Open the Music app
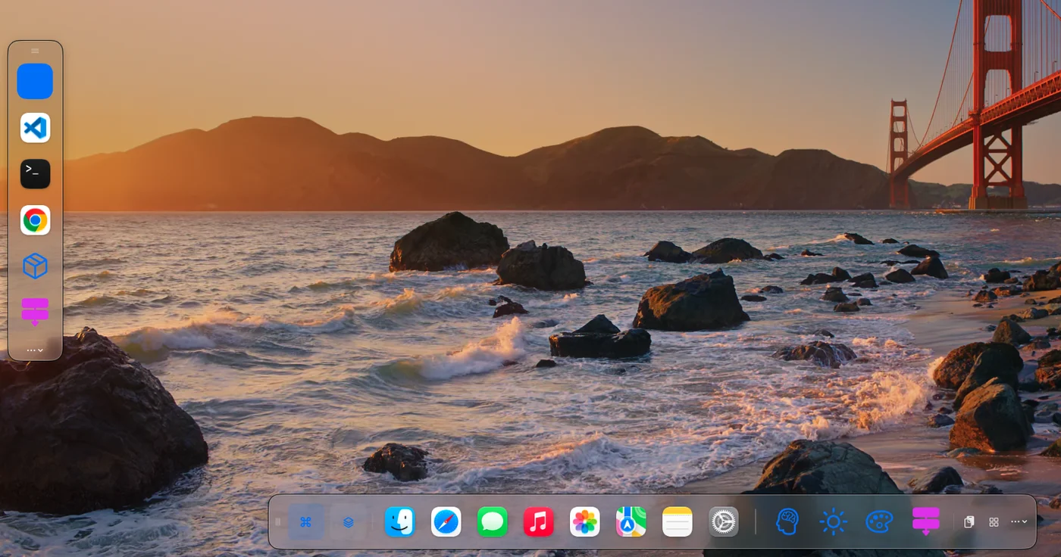1061x557 pixels. (x=538, y=522)
